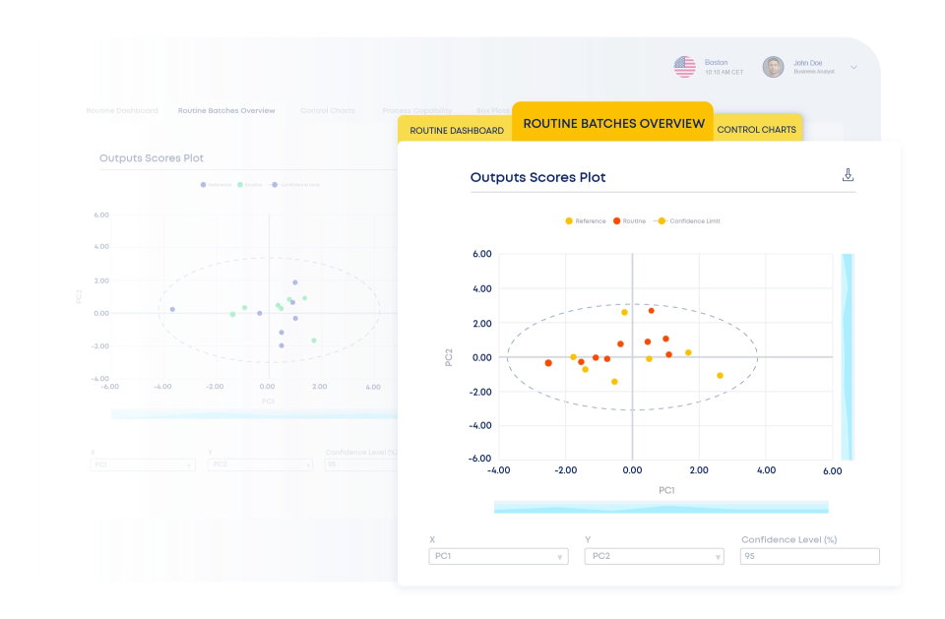Open the X axis PC1 dropdown

pyautogui.click(x=497, y=556)
